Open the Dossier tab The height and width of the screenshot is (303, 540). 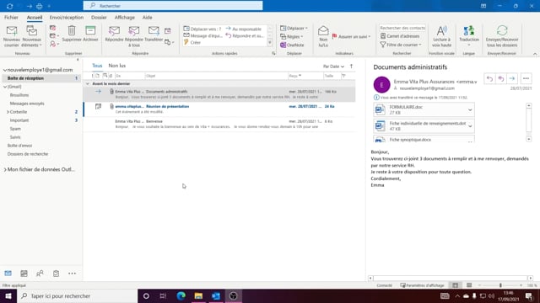pyautogui.click(x=99, y=17)
